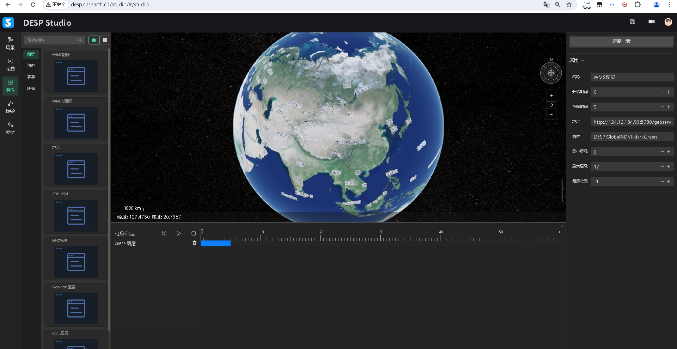This screenshot has height=349, width=677.
Task: Jump to timeline start
Action: point(164,233)
